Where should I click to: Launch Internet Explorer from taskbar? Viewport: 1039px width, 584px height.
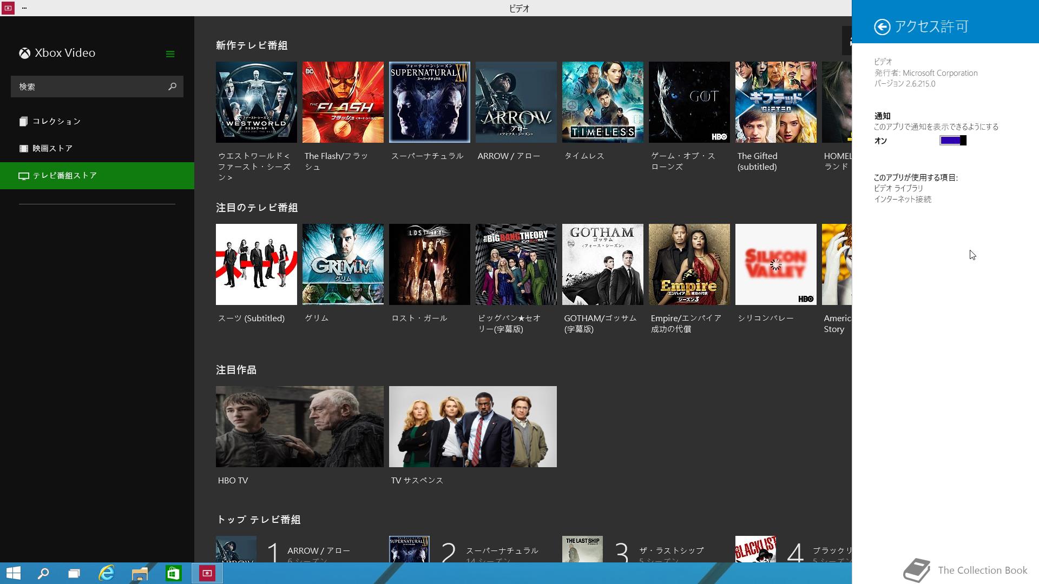(x=107, y=573)
